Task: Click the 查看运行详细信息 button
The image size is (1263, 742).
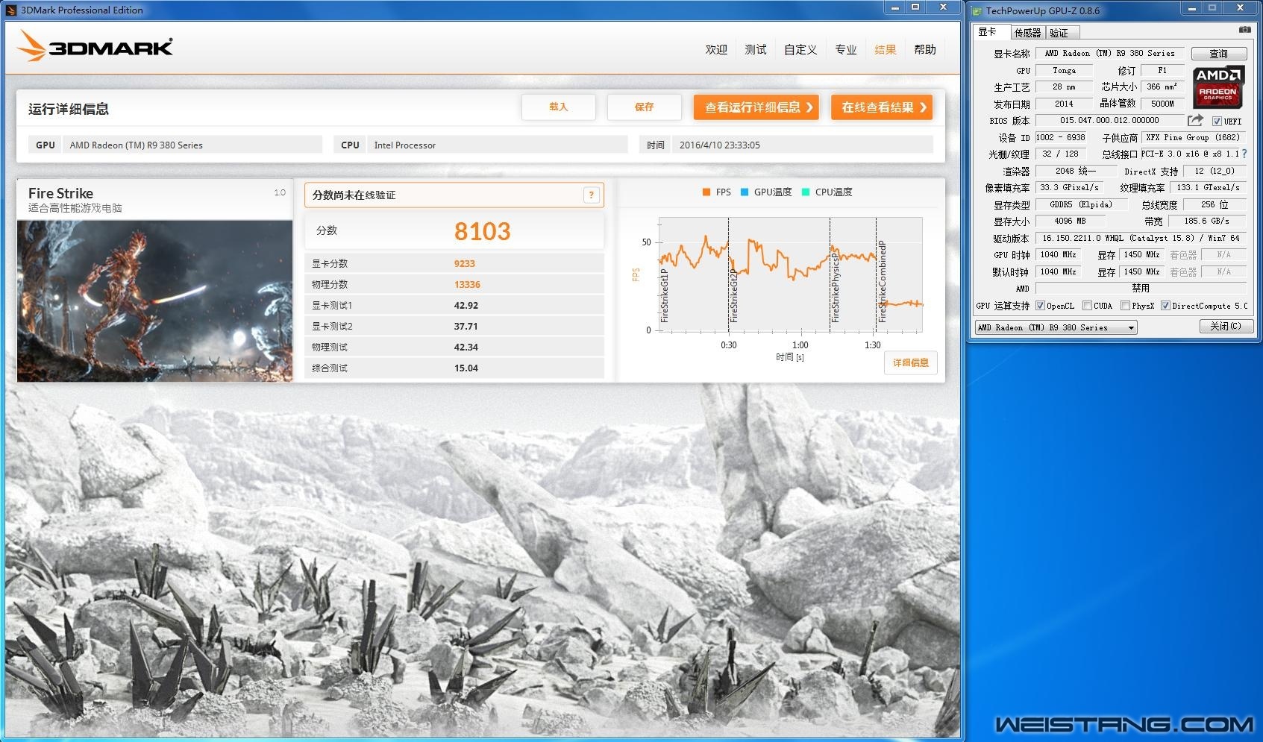Action: [757, 107]
